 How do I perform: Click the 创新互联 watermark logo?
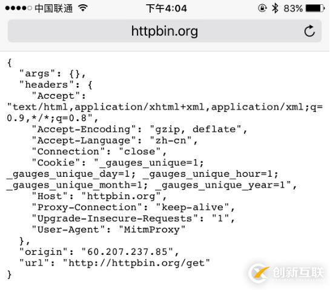(x=286, y=272)
